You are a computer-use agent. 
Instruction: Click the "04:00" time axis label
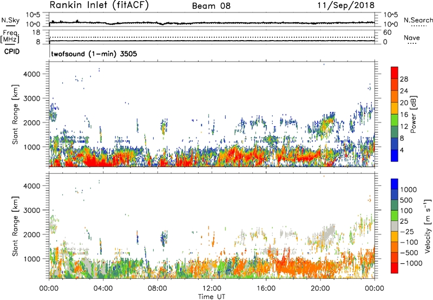[103, 289]
